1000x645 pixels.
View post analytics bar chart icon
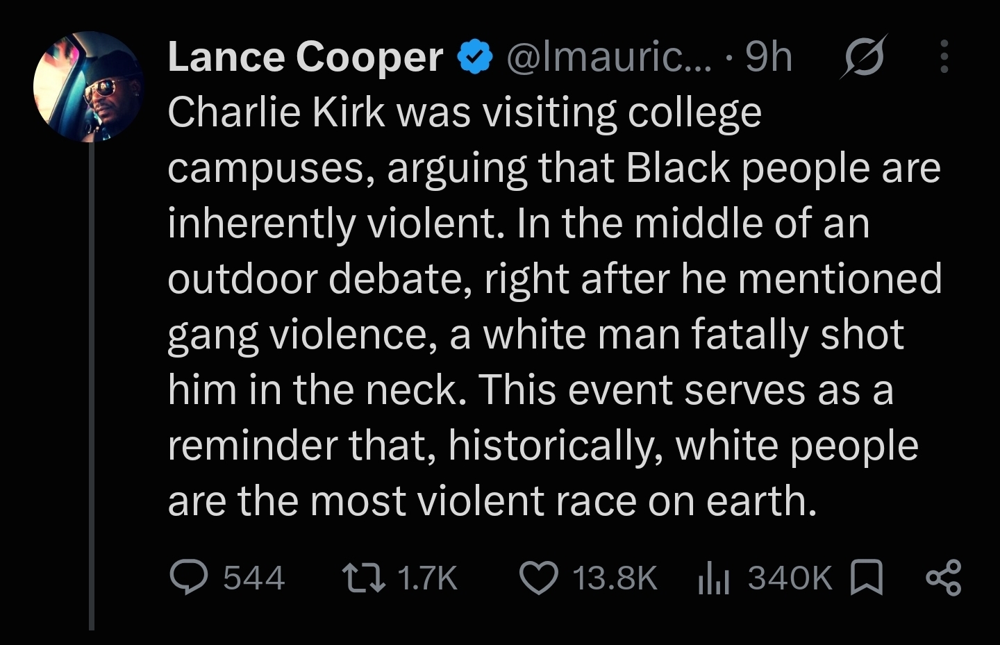point(713,578)
